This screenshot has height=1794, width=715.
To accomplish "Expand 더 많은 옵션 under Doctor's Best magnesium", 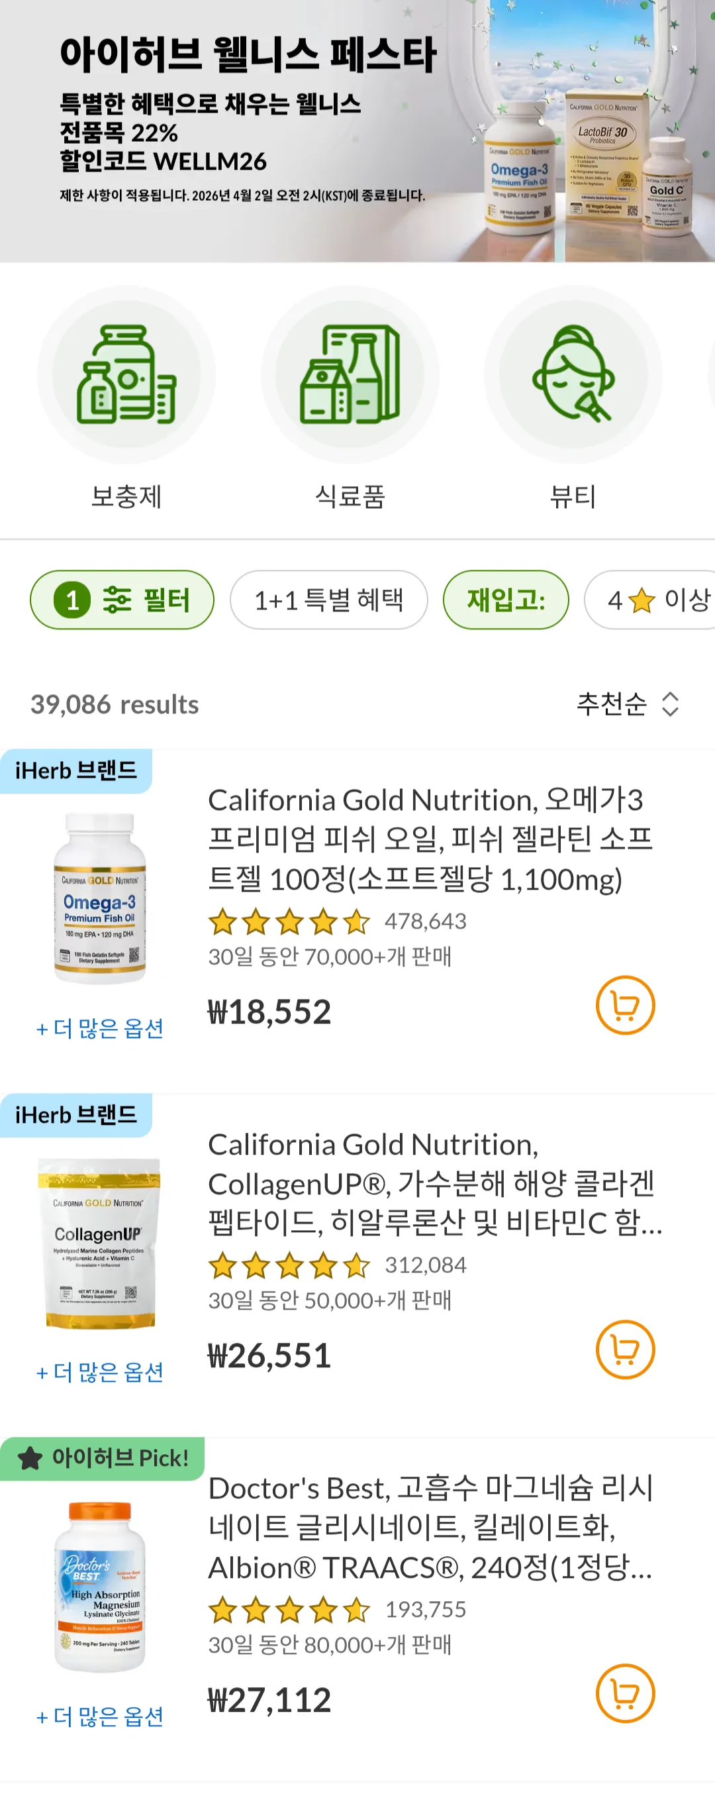I will point(100,1716).
